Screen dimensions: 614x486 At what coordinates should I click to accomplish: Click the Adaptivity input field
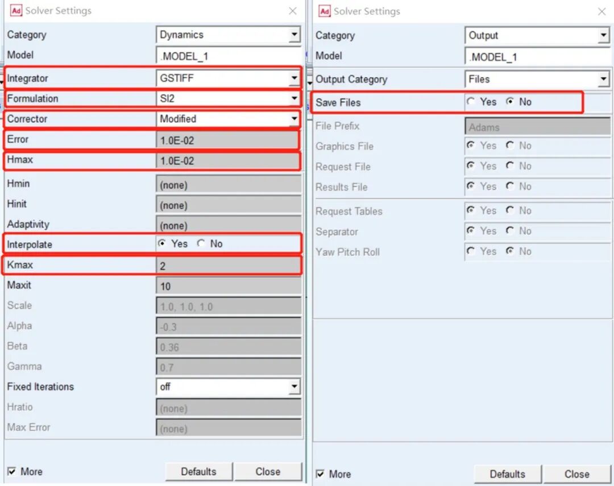point(229,225)
